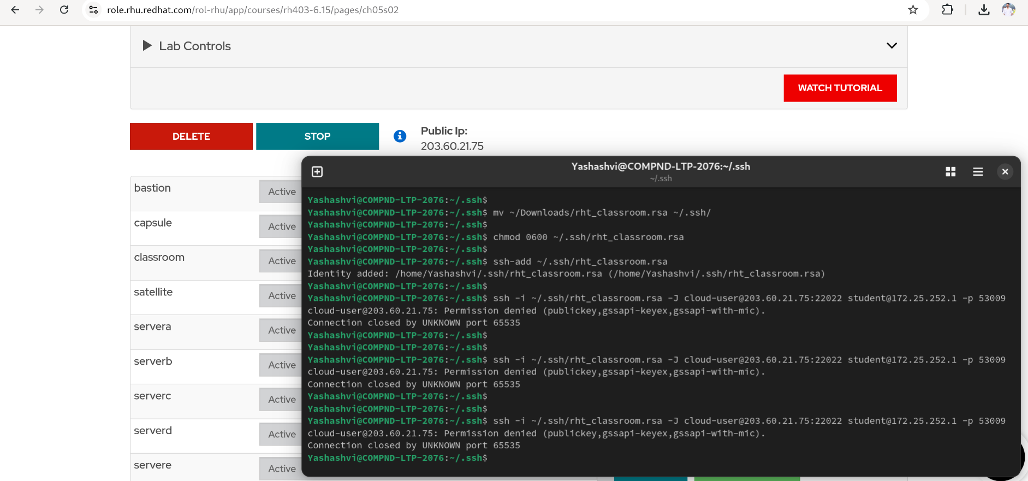This screenshot has width=1028, height=481.
Task: Select the serverc machine row
Action: 216,401
